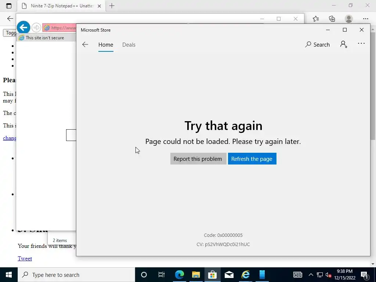The width and height of the screenshot is (376, 282).
Task: Open Edge Settings and more menu
Action: click(365, 19)
